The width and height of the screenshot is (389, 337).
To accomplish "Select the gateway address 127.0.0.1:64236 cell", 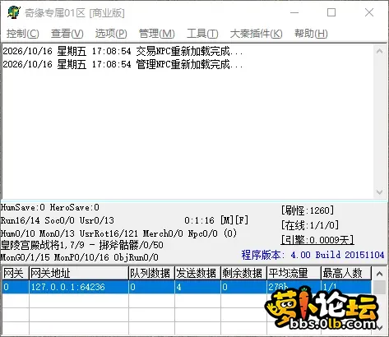I will coord(79,287).
